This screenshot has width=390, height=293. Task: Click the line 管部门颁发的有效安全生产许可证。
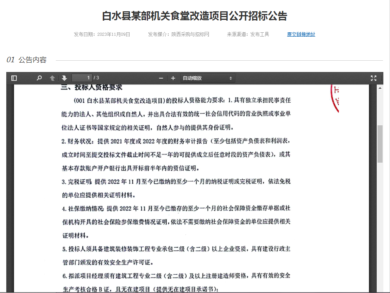point(108,262)
